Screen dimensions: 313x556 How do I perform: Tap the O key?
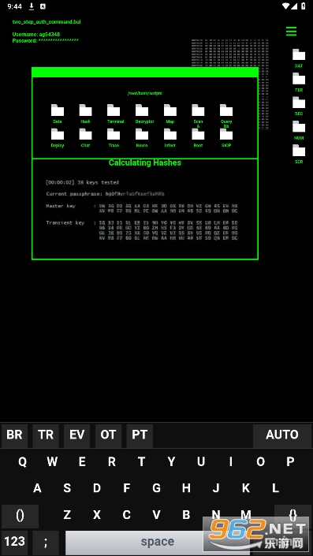tap(260, 461)
